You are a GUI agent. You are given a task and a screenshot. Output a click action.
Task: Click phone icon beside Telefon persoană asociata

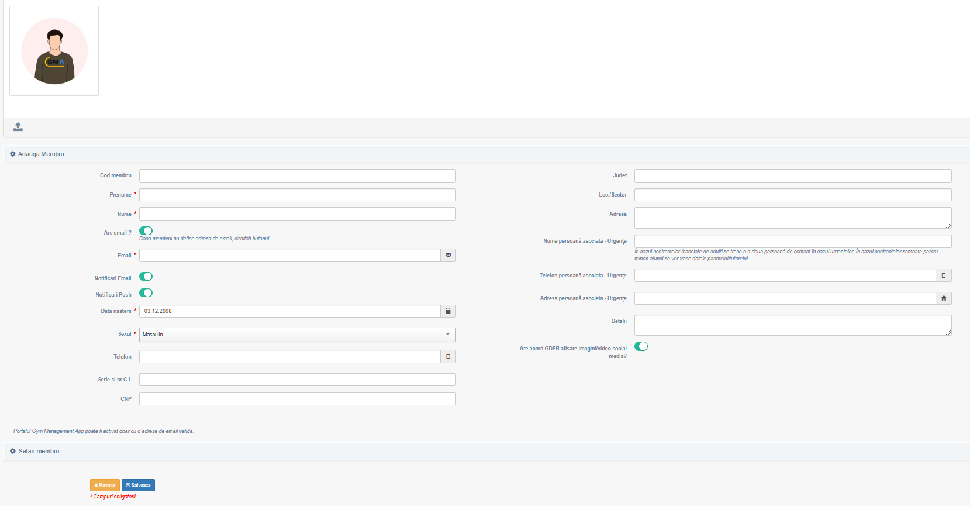[944, 276]
